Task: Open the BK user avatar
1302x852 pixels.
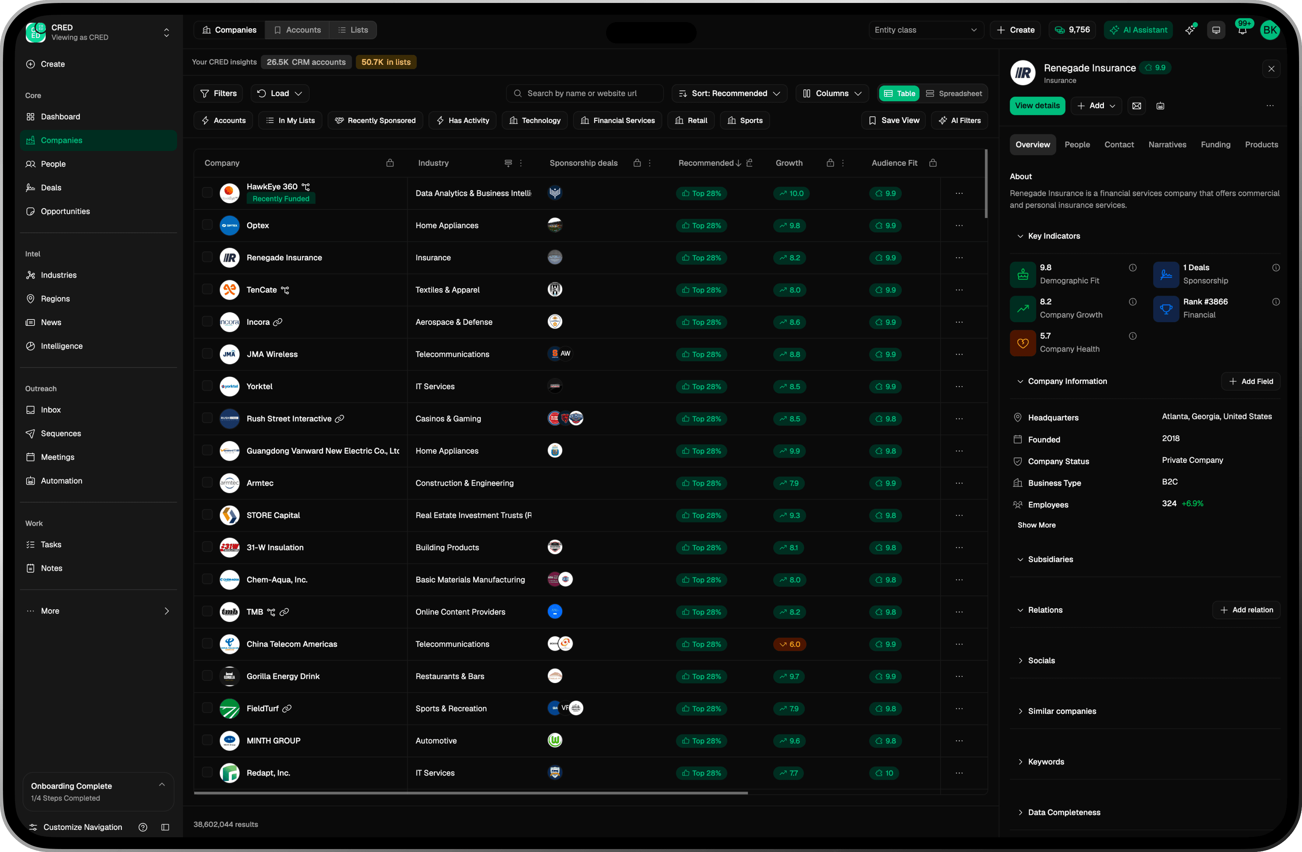Action: pyautogui.click(x=1270, y=30)
